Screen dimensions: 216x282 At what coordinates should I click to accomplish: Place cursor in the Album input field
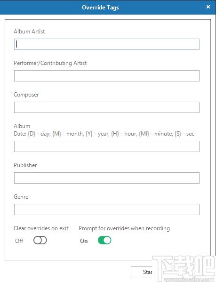[x=107, y=146]
